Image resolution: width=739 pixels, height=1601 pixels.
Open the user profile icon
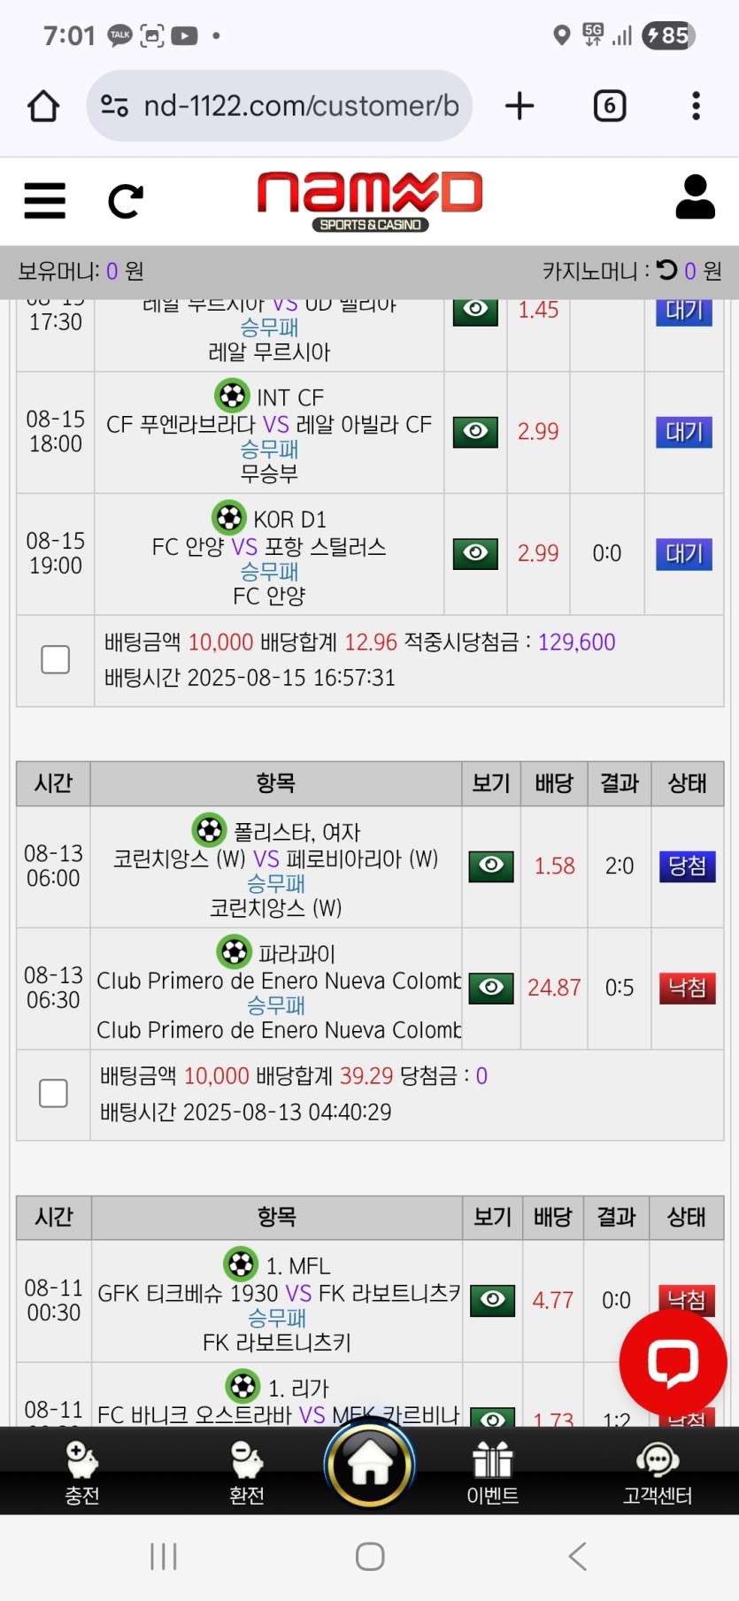coord(695,196)
